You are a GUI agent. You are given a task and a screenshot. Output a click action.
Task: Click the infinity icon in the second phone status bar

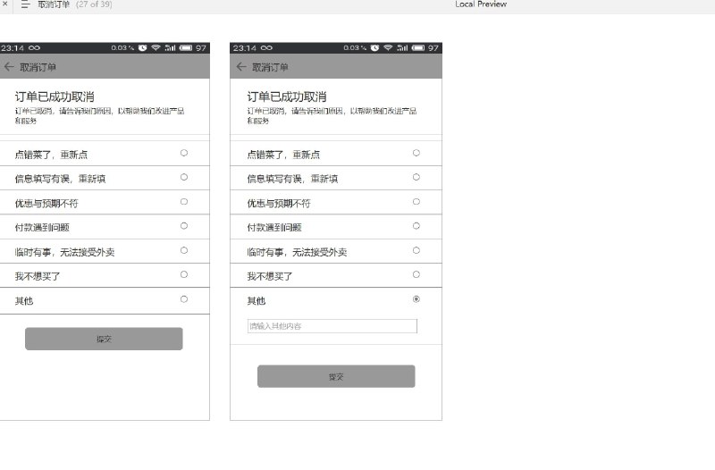click(x=266, y=48)
